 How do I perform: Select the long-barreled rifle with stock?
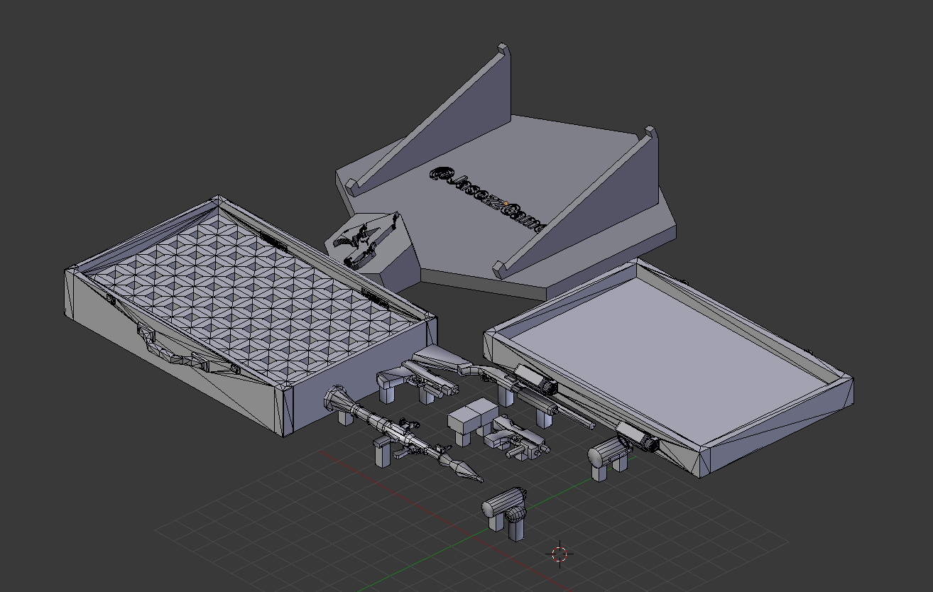click(506, 385)
